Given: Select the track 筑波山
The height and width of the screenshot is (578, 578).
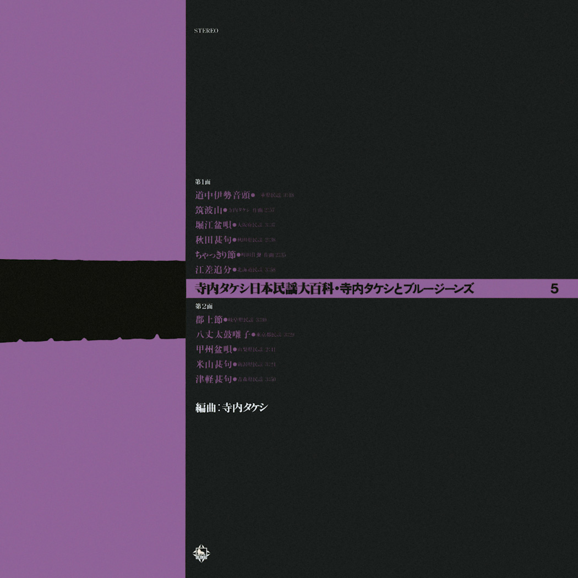Looking at the screenshot, I should [x=209, y=210].
